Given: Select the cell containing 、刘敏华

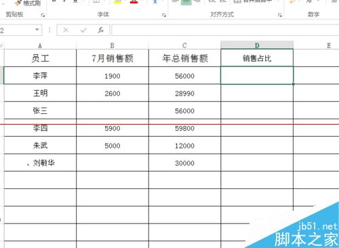Looking at the screenshot, I should tap(40, 163).
